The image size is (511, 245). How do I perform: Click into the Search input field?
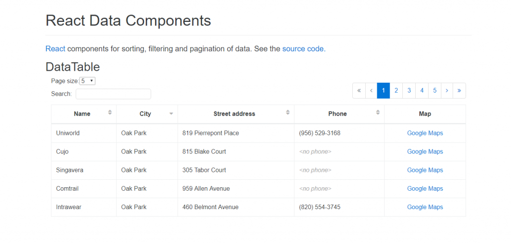click(113, 94)
